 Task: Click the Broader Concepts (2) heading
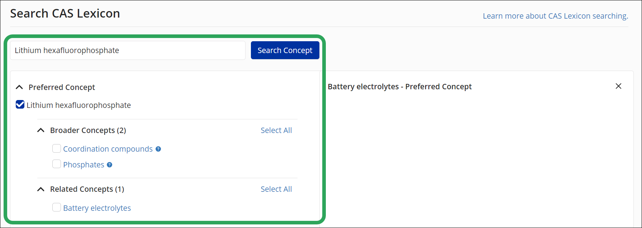(88, 130)
